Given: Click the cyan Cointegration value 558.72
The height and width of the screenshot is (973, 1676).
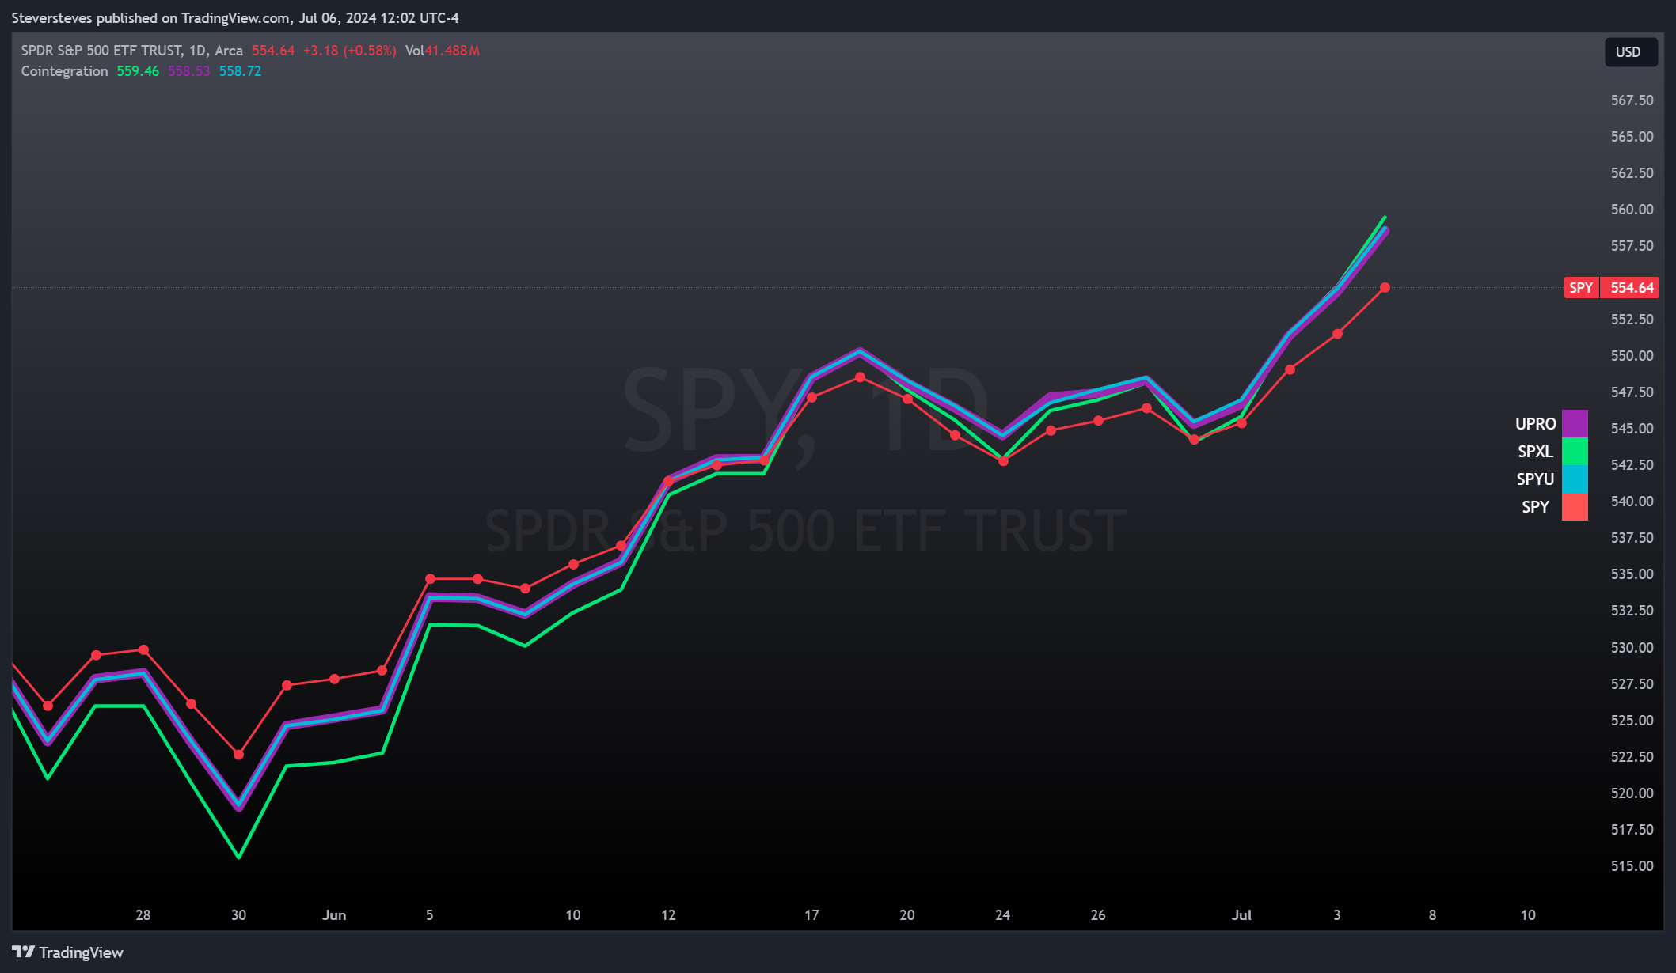Looking at the screenshot, I should [x=240, y=71].
